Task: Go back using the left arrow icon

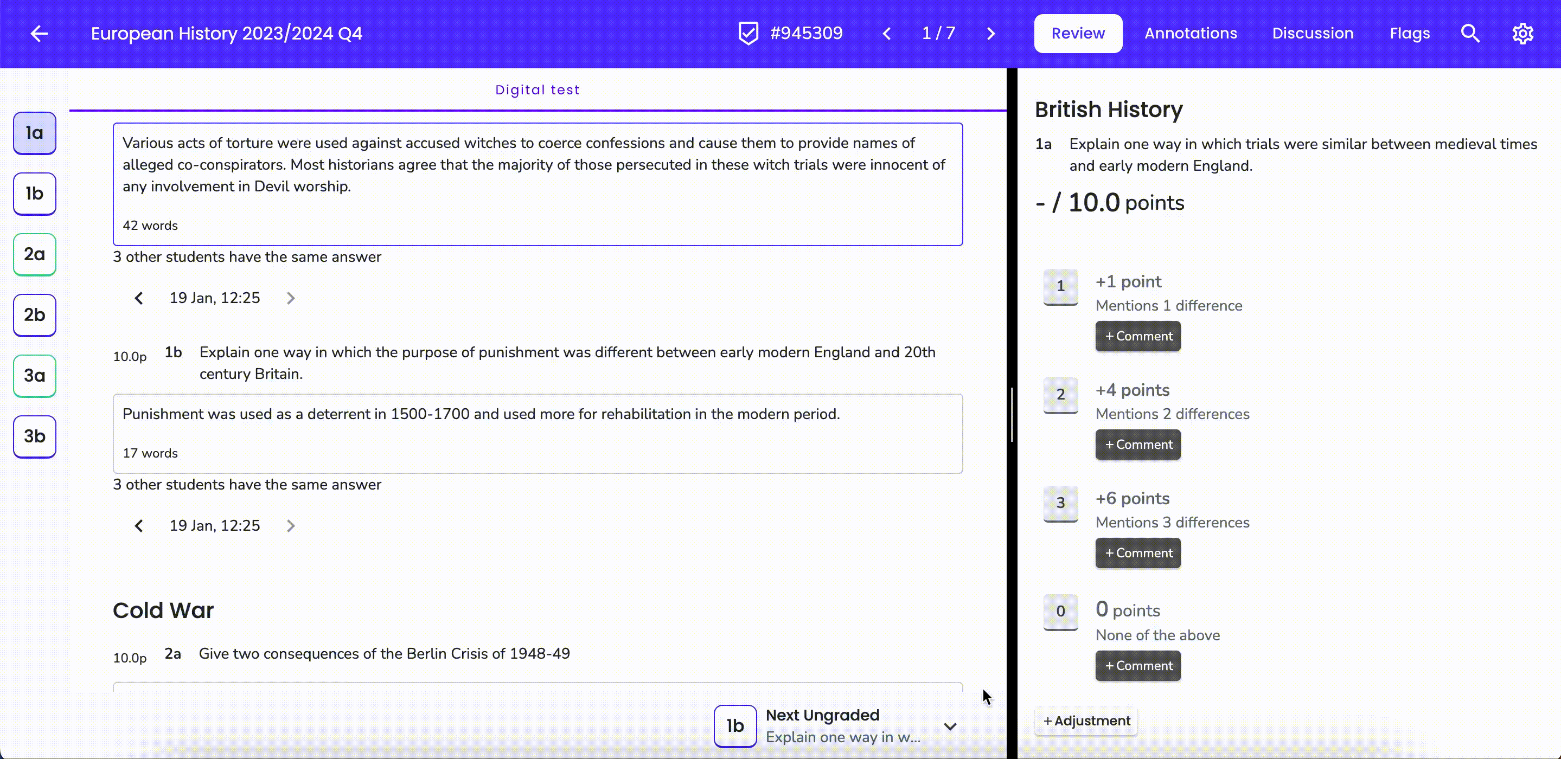Action: [40, 33]
